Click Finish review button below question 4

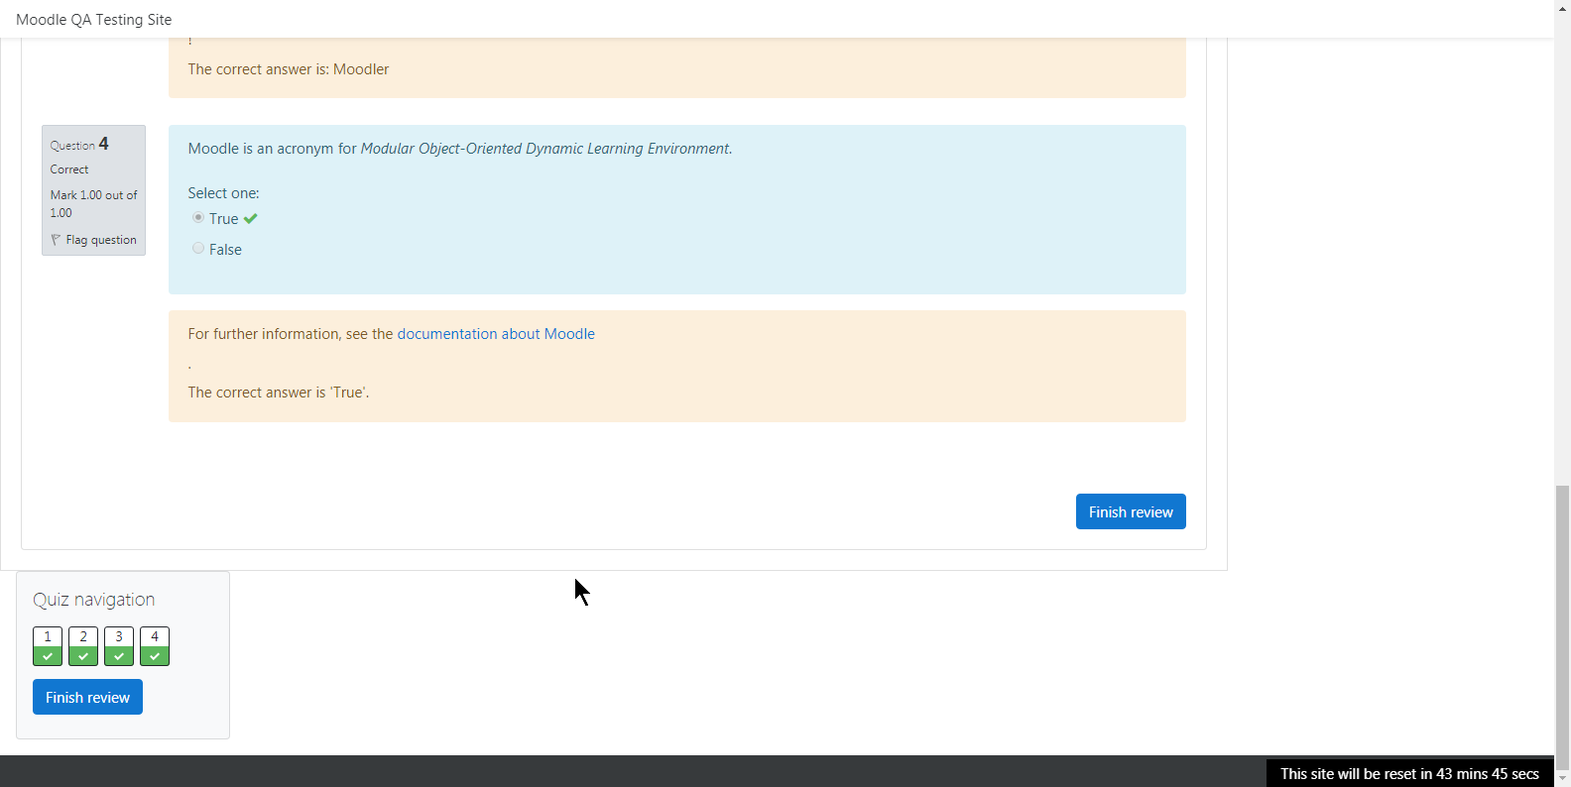[x=1131, y=511]
